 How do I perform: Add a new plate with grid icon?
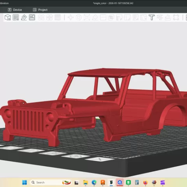click(x=16, y=17)
